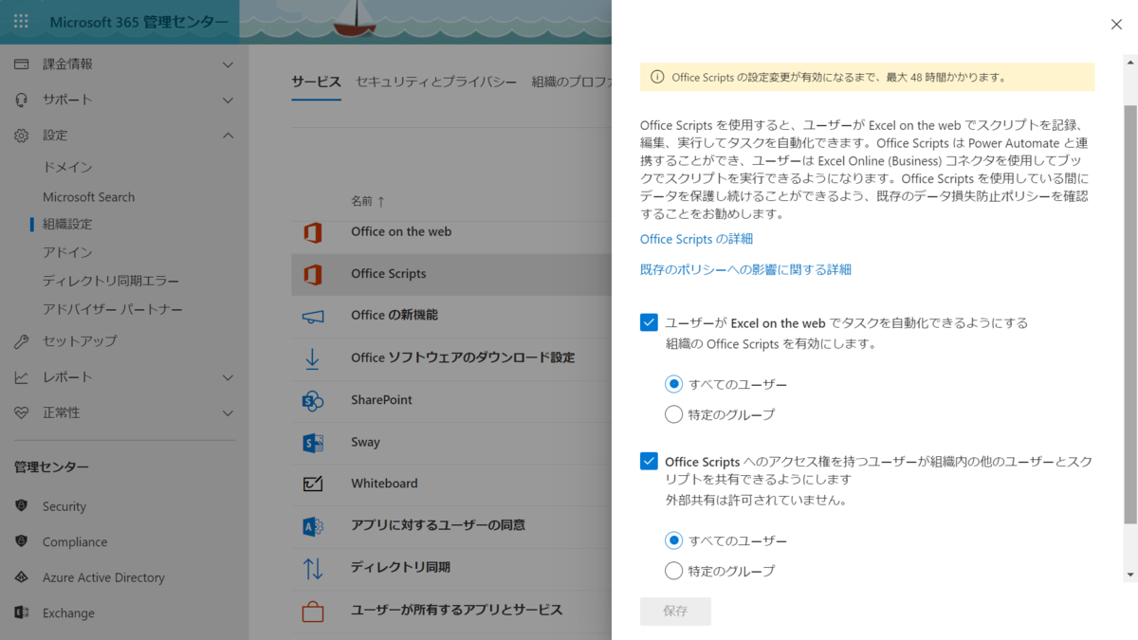Viewport: 1138px width, 640px height.
Task: Uncheck ユーザーが Excel on the web automation setting
Action: 649,322
